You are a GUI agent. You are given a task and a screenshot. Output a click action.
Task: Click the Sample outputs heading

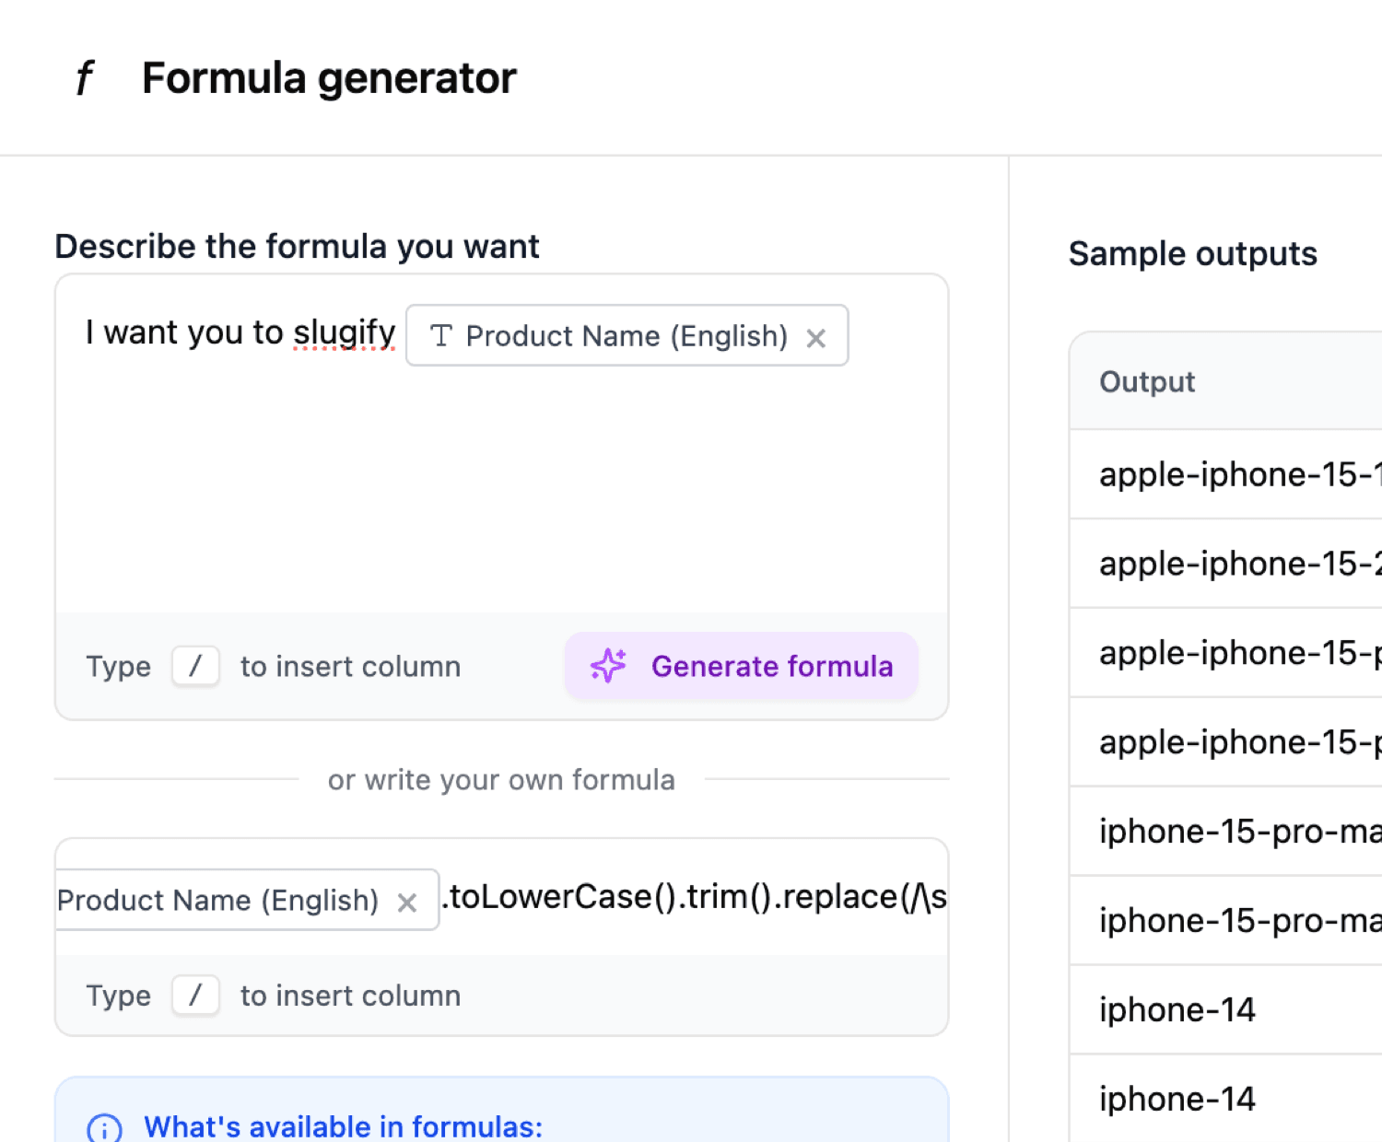point(1192,254)
